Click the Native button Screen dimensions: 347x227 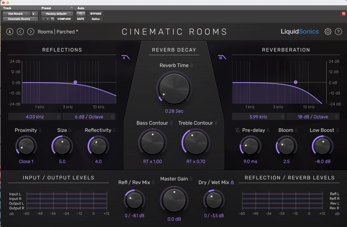(96, 19)
